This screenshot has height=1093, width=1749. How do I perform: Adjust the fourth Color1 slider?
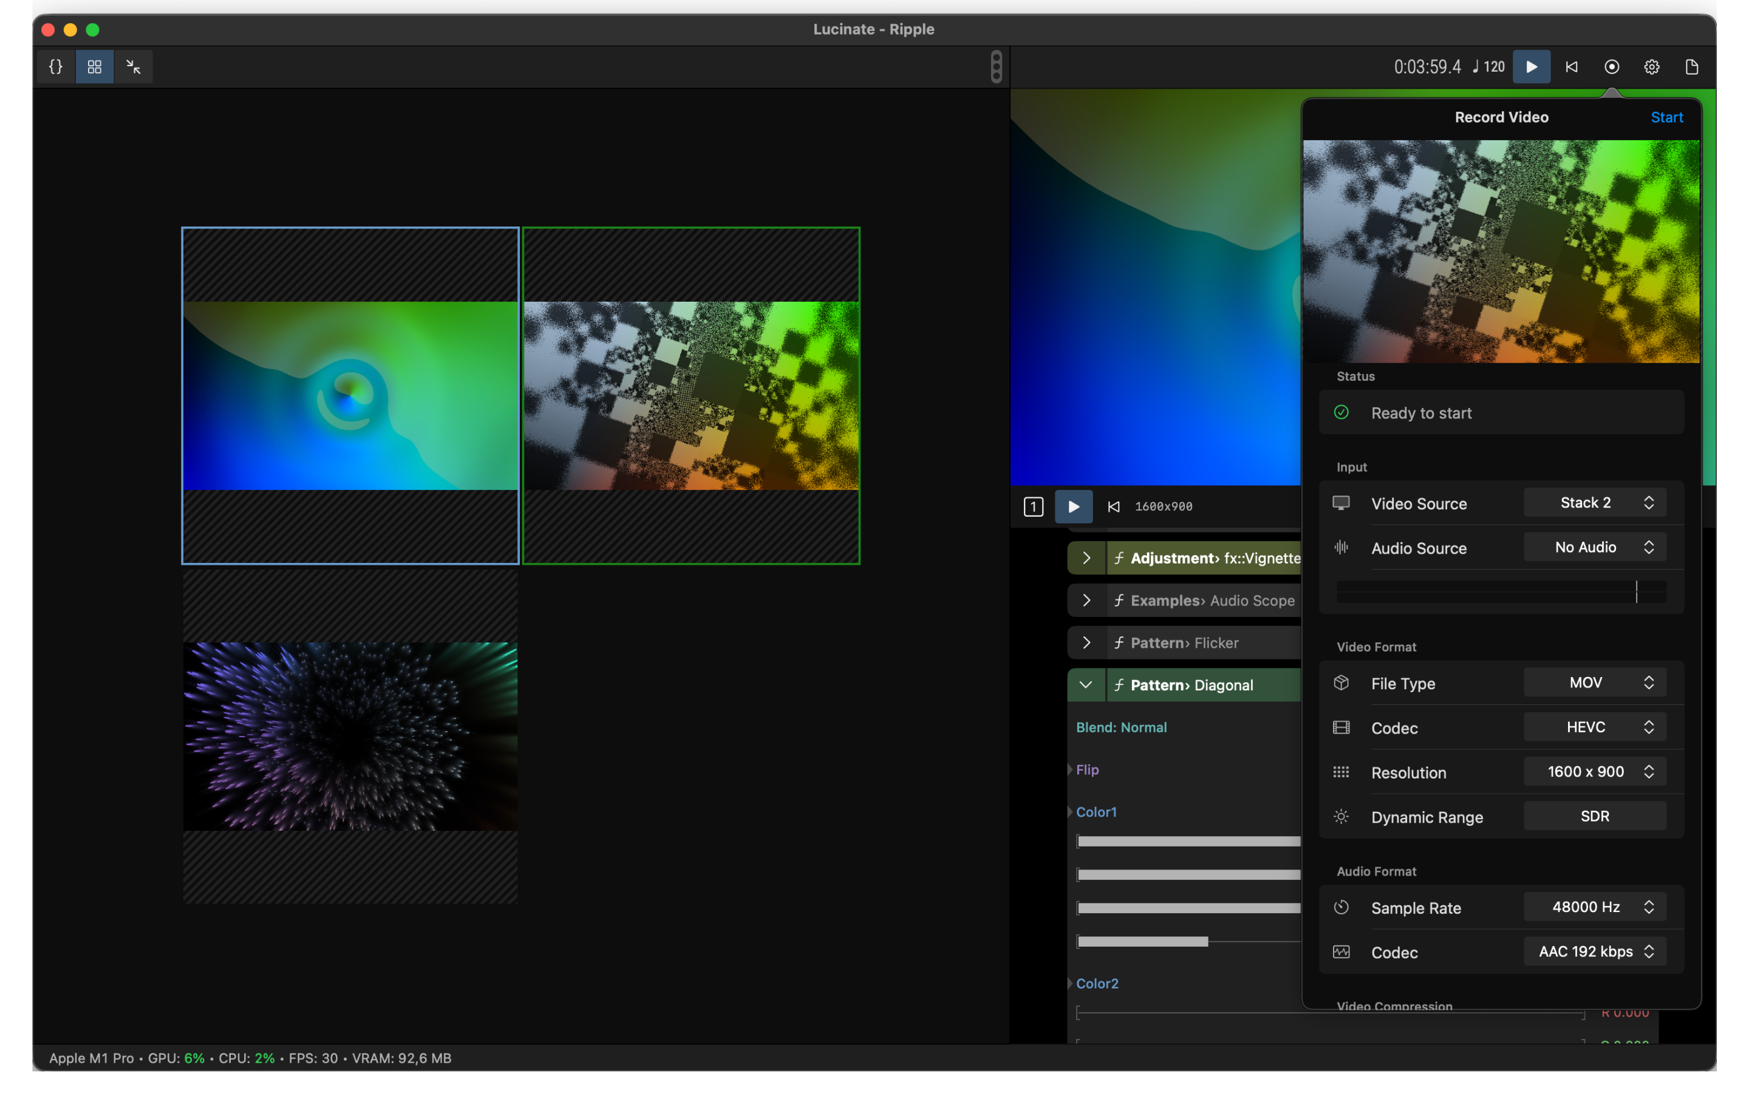pyautogui.click(x=1188, y=941)
